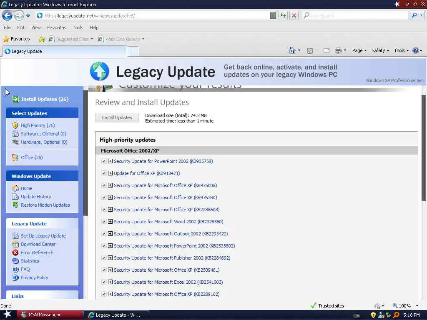Click the gray Install Updates button
Image resolution: width=427 pixels, height=320 pixels.
[x=117, y=117]
